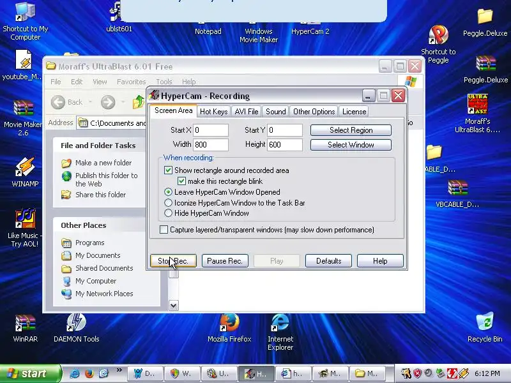Open Peggle.Deluxe RAR archive icon
The width and height of the screenshot is (511, 383).
click(485, 69)
